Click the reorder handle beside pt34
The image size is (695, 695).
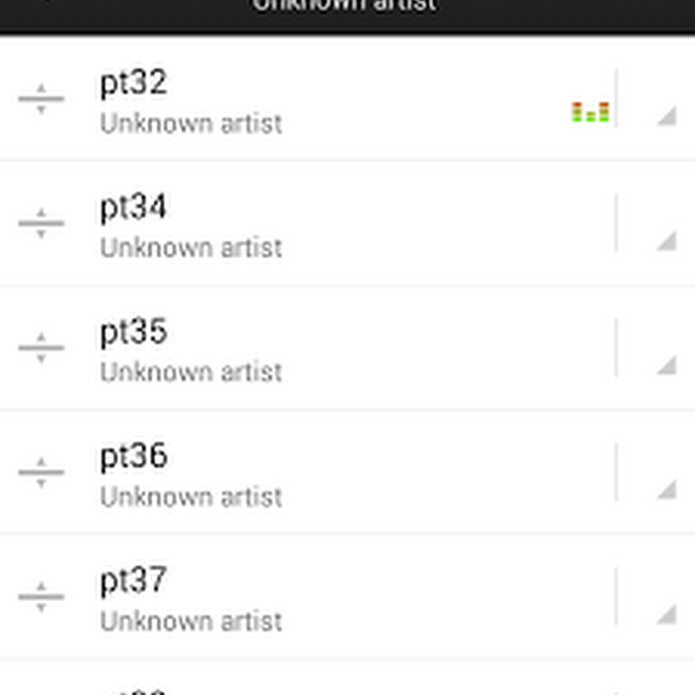[x=41, y=223]
